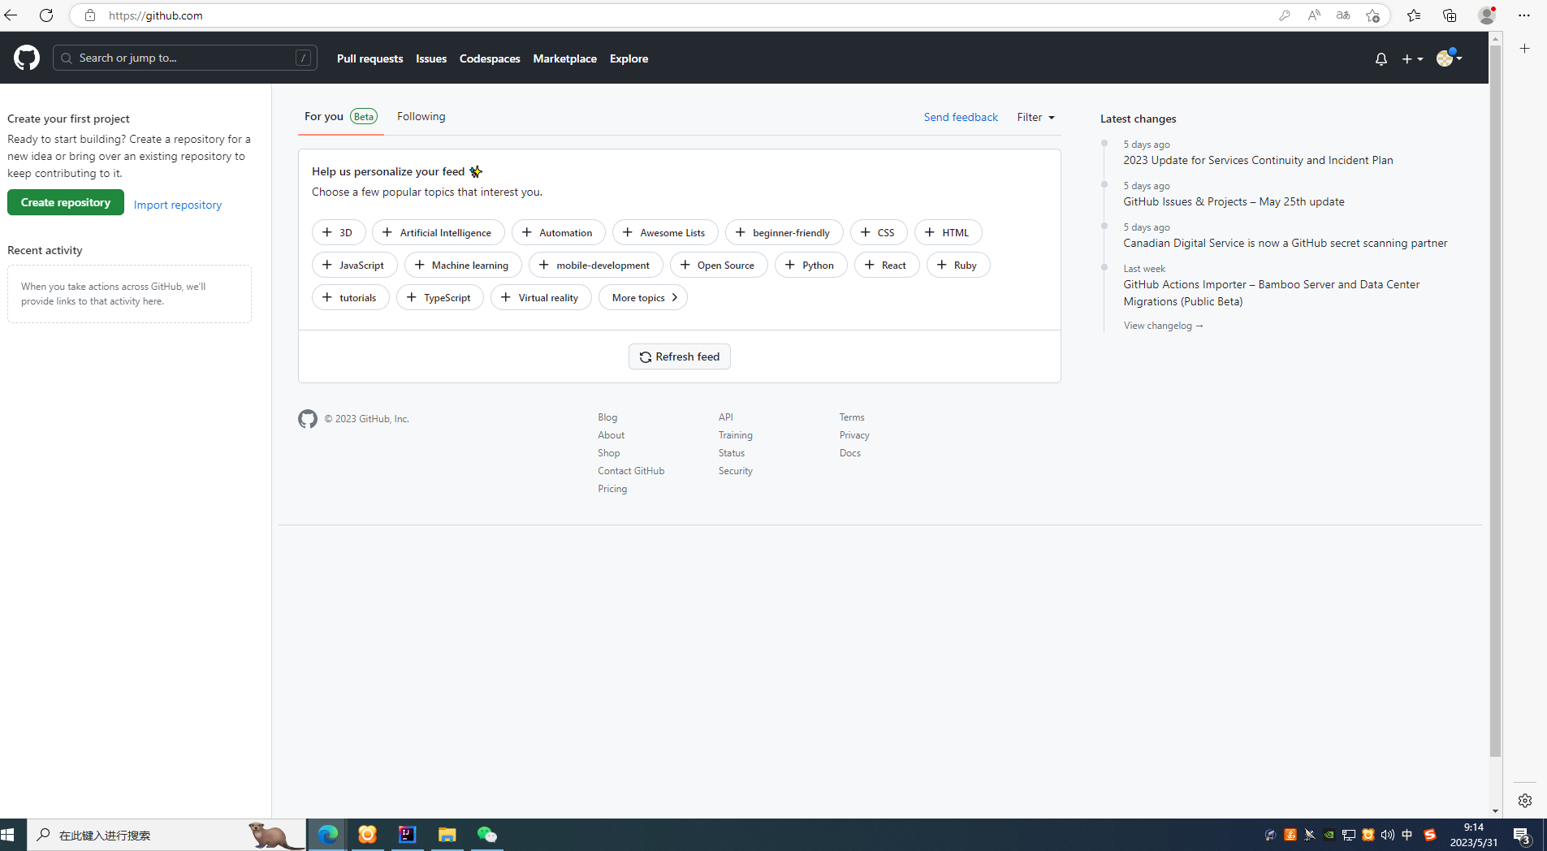Open the notifications bell

pyautogui.click(x=1381, y=58)
